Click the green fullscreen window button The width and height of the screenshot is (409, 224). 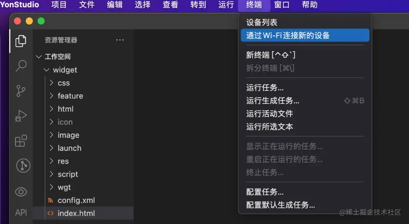pyautogui.click(x=41, y=21)
